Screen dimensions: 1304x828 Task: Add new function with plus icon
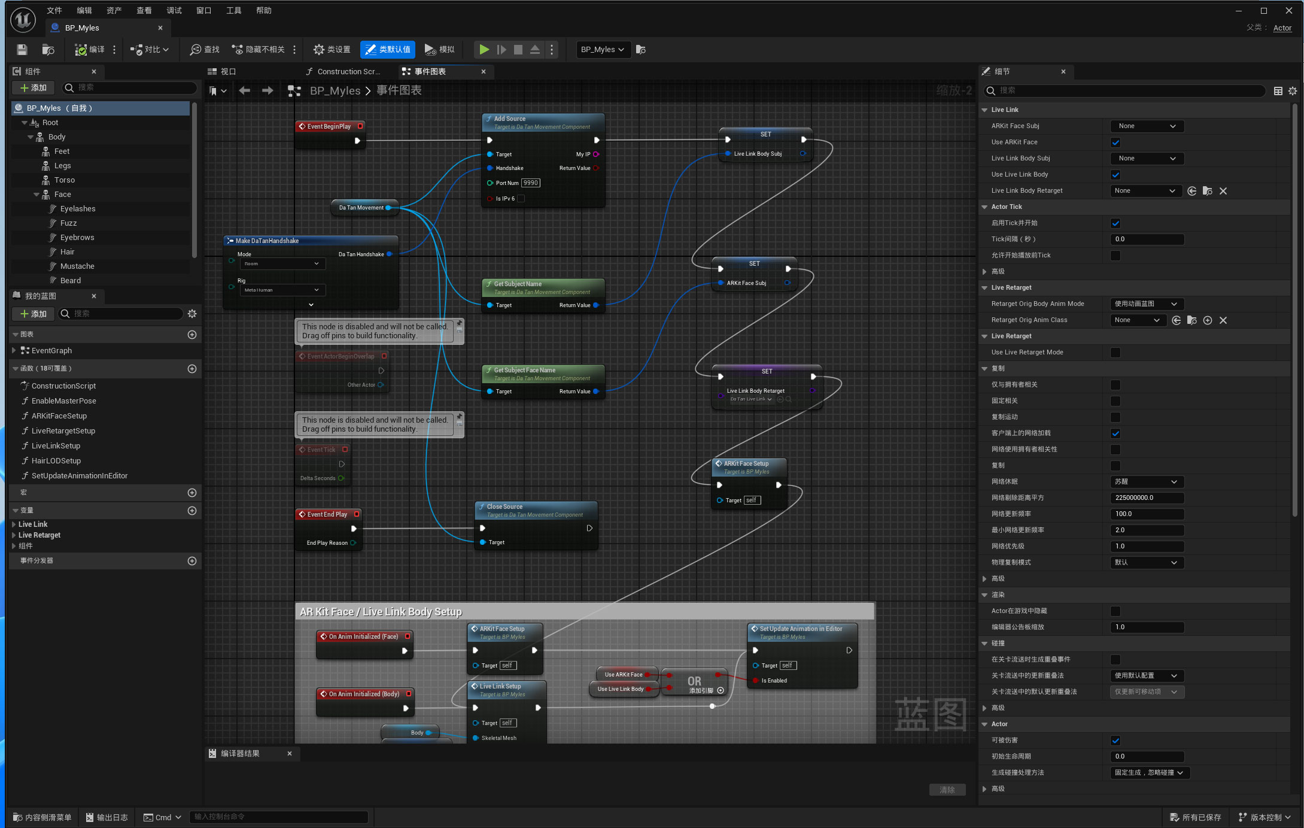click(192, 369)
